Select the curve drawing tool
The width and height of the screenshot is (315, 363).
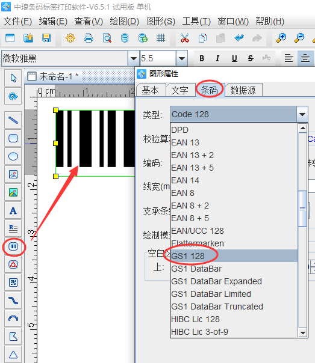tap(13, 300)
